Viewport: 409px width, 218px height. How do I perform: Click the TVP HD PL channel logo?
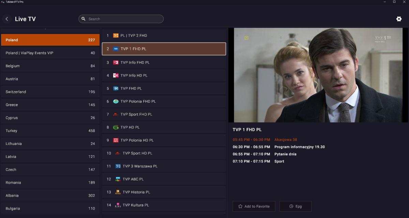click(116, 127)
